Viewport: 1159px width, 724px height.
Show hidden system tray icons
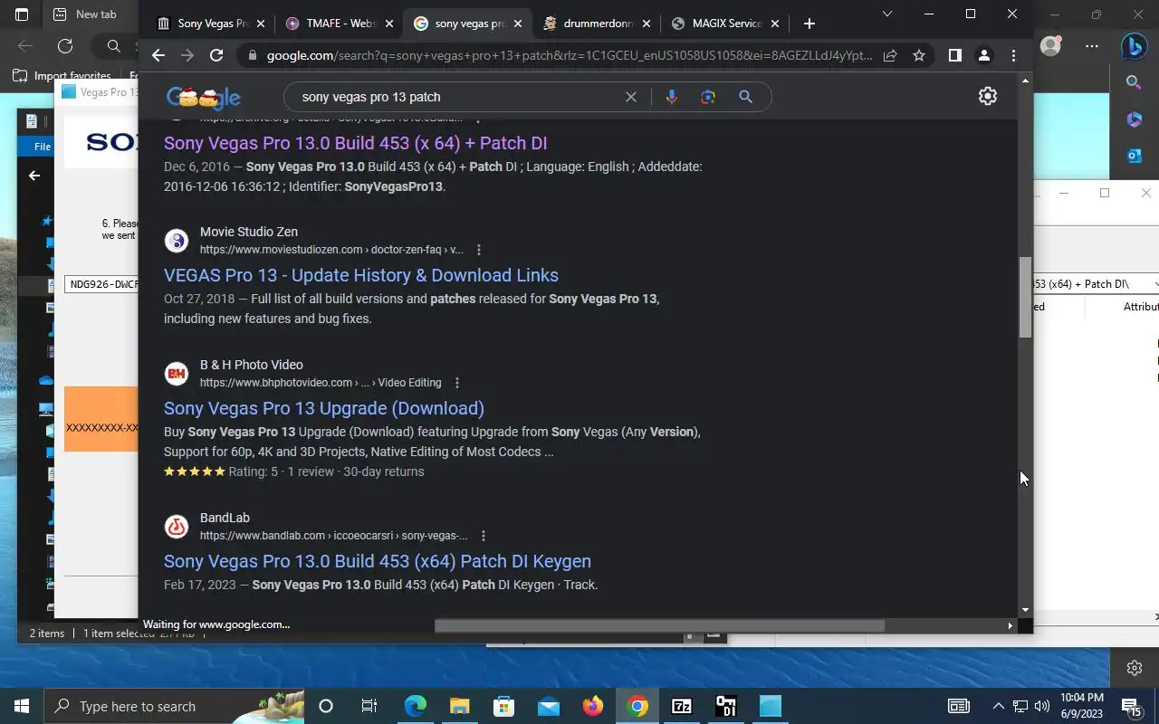998,706
